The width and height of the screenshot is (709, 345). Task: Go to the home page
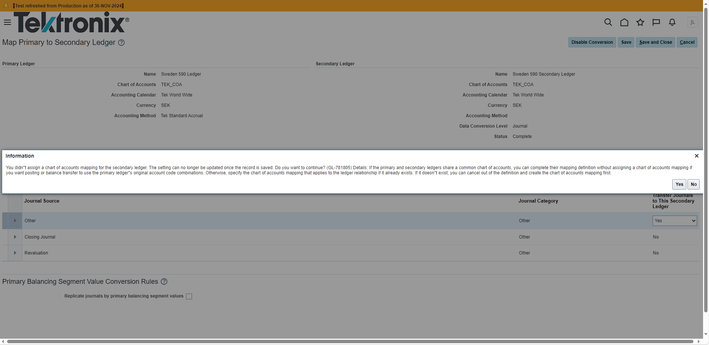coord(624,22)
